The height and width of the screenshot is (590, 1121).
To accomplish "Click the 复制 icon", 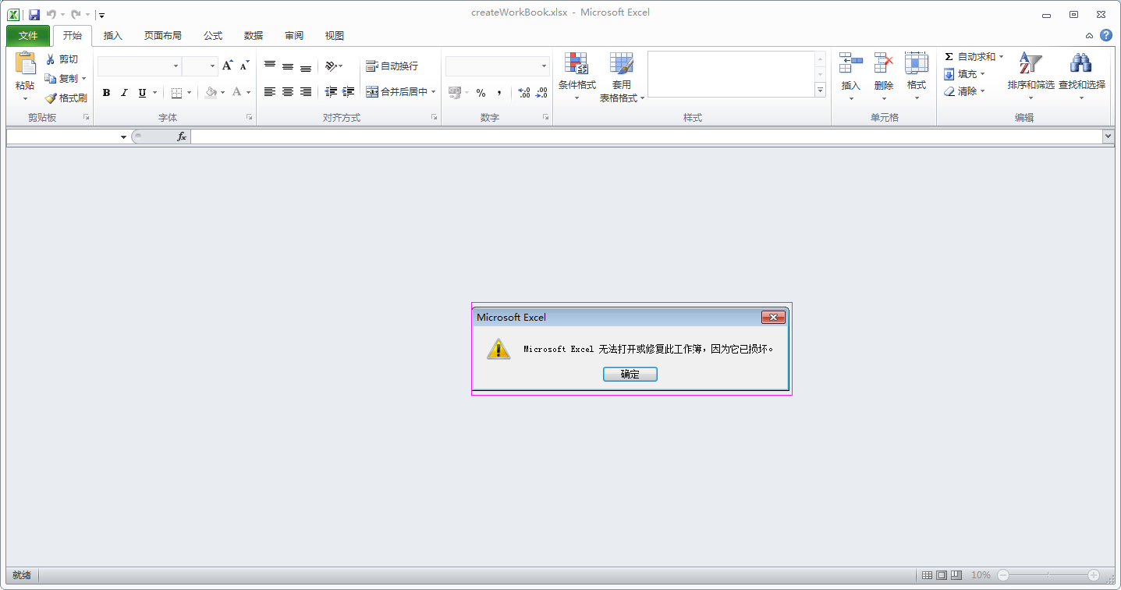I will [x=51, y=79].
